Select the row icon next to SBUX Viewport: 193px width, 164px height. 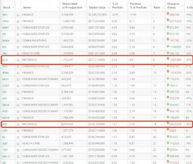pos(18,105)
